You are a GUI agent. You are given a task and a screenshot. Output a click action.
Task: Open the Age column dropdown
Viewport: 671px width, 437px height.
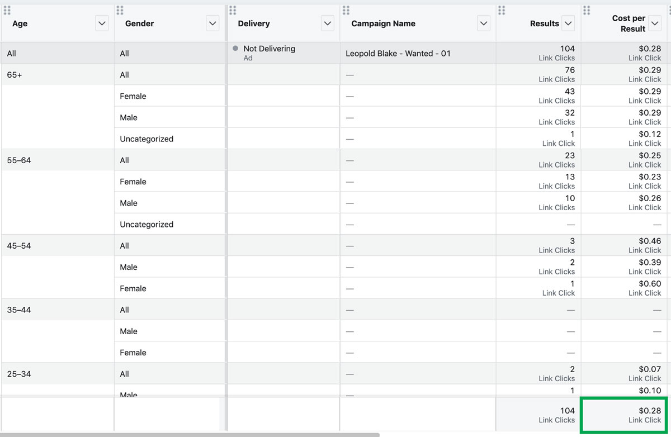point(102,23)
